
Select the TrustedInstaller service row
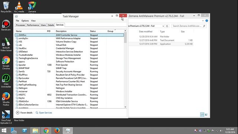pos(69,55)
